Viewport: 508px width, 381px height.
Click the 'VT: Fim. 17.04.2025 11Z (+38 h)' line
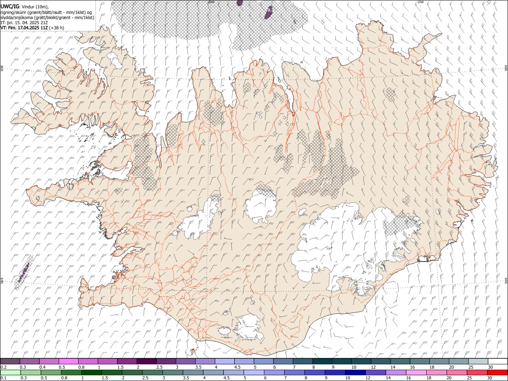[32, 28]
